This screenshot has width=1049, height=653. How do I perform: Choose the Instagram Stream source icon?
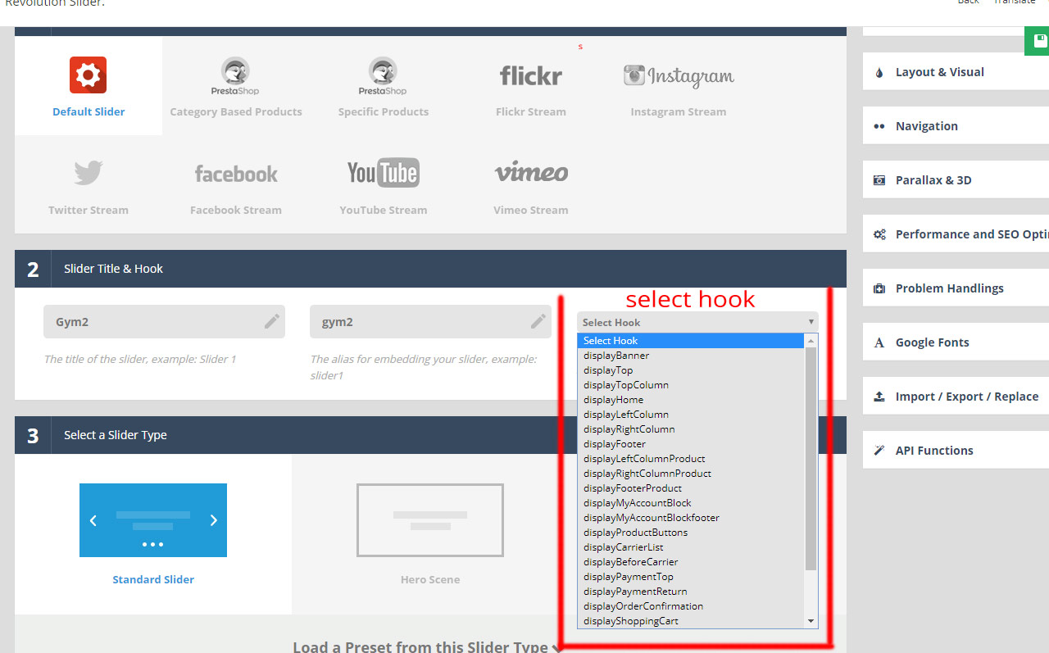tap(678, 76)
